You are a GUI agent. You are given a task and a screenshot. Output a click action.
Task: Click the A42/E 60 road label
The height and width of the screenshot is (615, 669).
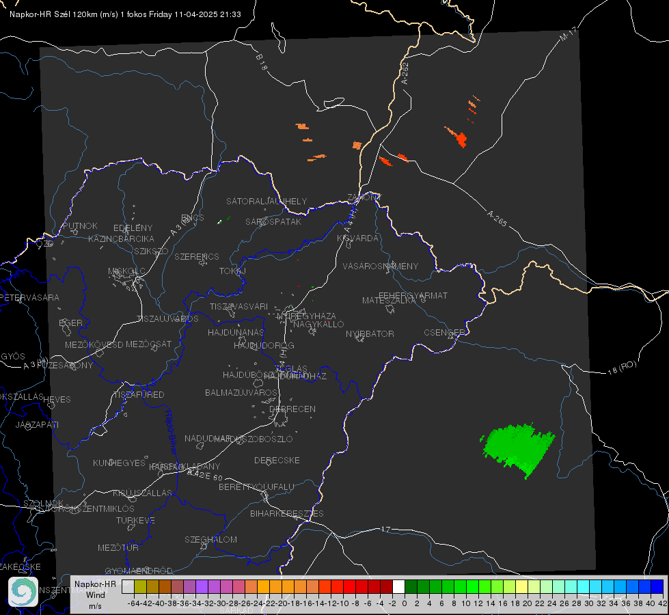click(205, 475)
